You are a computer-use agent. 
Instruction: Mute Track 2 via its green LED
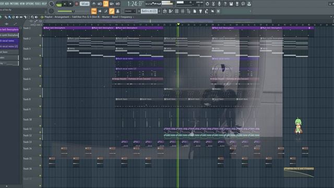tap(40, 45)
